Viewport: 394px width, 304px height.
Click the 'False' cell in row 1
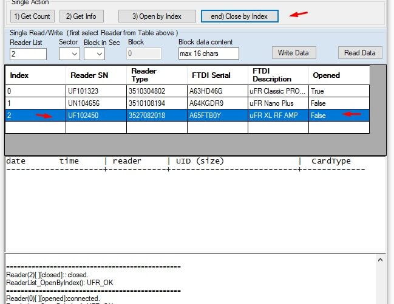(339, 103)
